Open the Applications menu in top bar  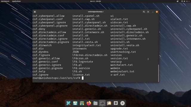pyautogui.click(x=16, y=1)
